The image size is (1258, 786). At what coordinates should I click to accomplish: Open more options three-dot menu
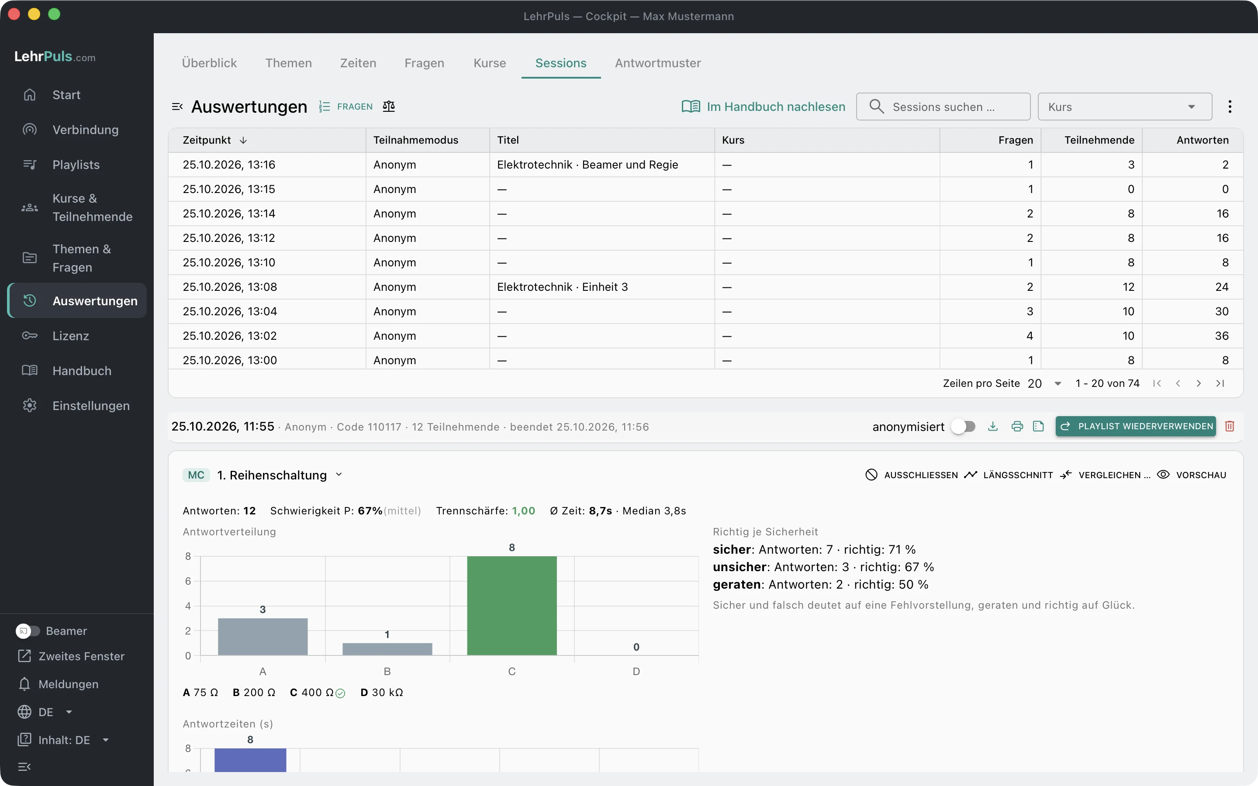tap(1230, 107)
